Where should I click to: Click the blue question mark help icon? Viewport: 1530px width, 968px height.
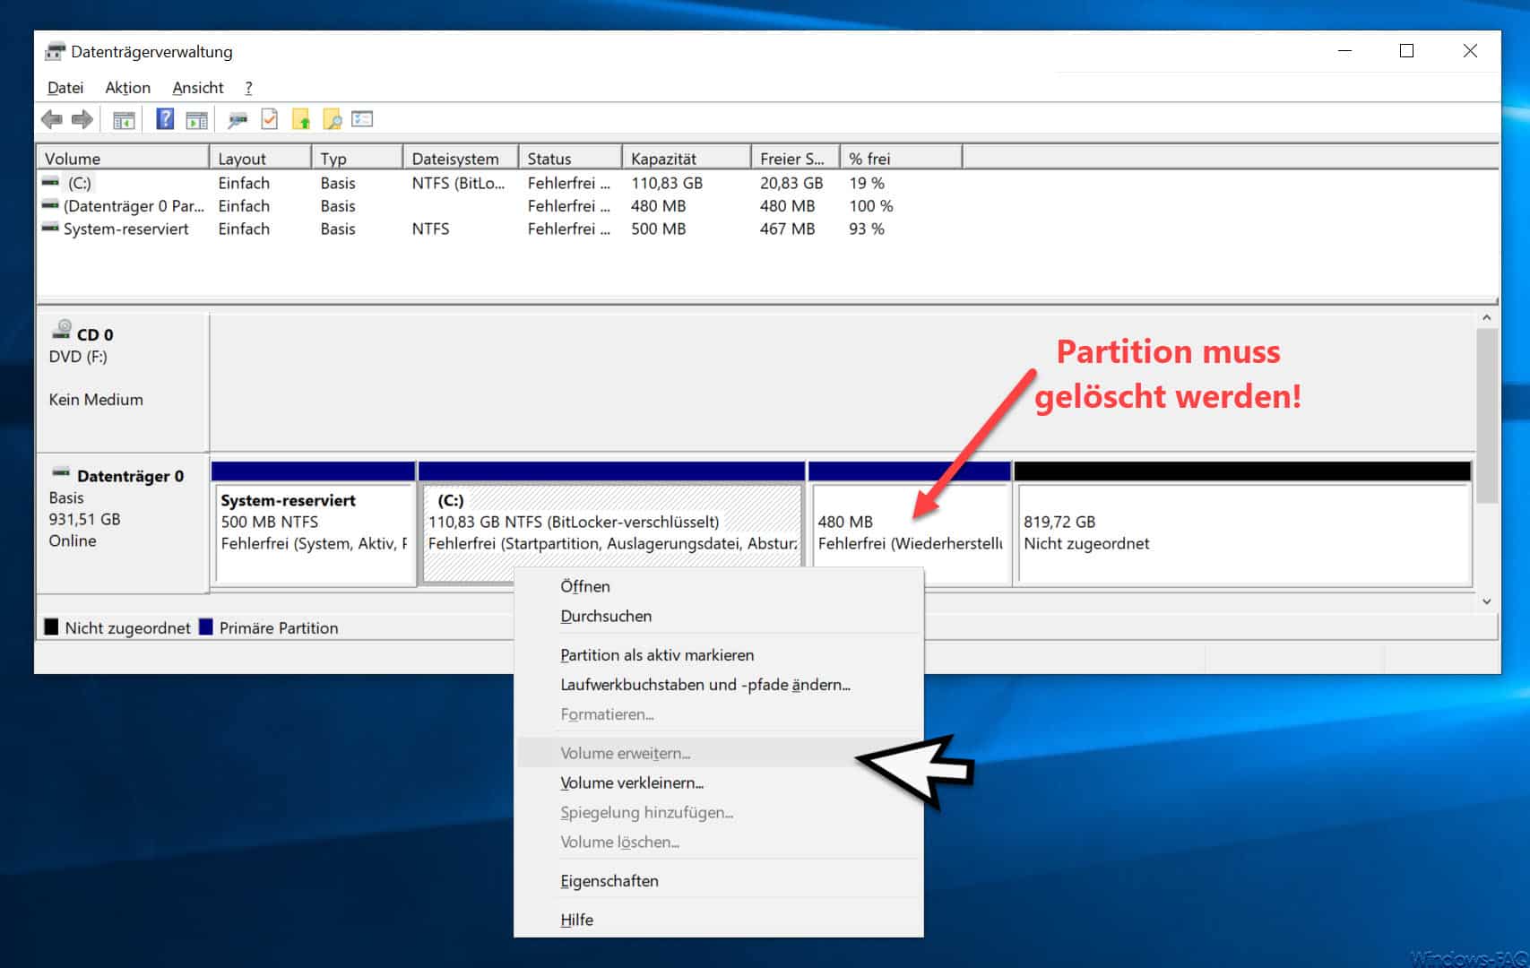coord(165,118)
